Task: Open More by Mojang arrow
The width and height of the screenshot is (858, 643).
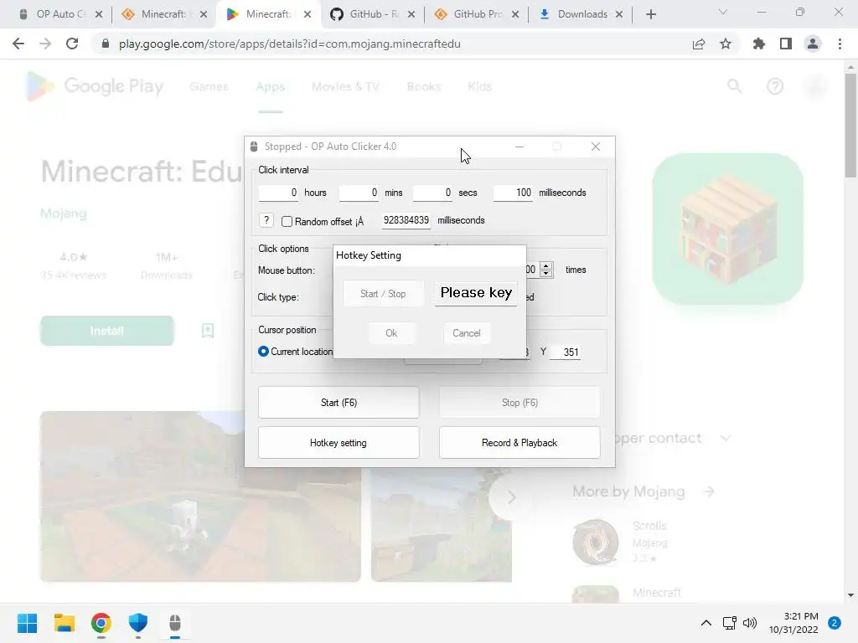Action: (x=709, y=491)
